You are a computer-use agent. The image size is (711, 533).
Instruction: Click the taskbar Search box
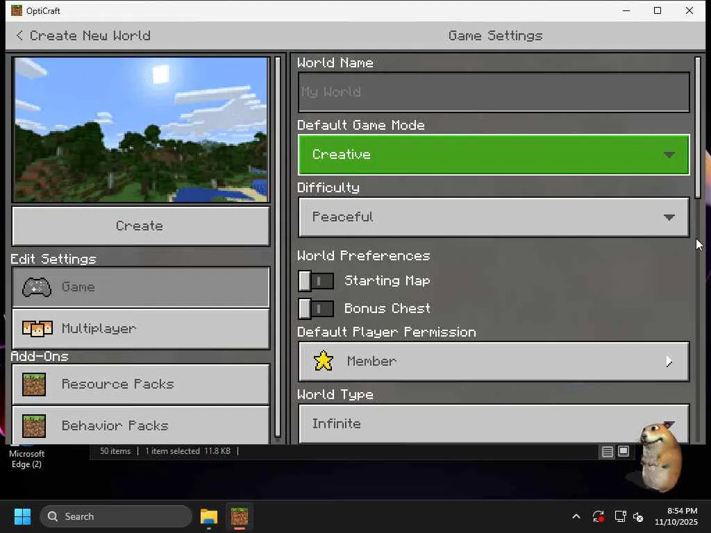point(116,516)
